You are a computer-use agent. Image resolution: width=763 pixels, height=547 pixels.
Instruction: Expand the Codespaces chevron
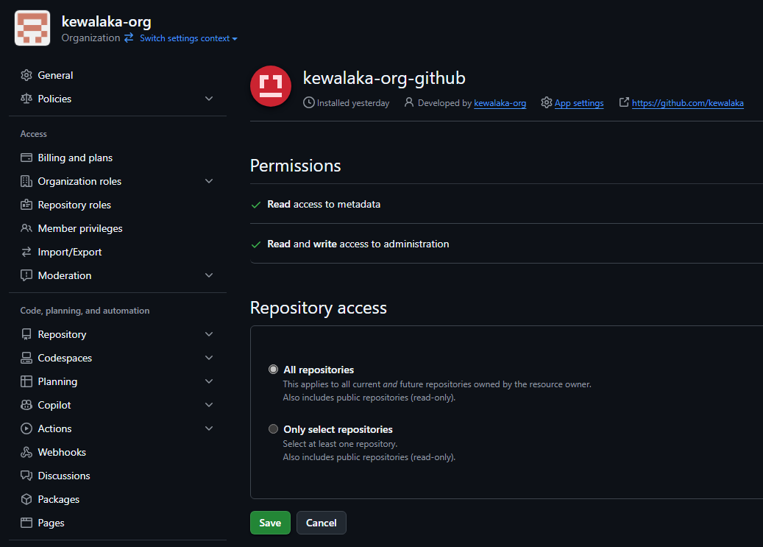[x=209, y=358]
